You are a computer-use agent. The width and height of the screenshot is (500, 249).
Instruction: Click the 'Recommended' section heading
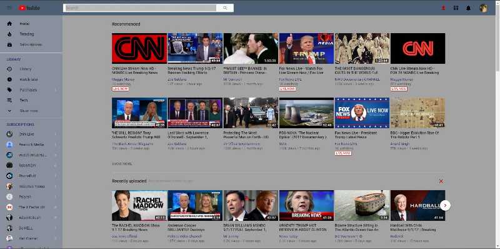coord(126,24)
